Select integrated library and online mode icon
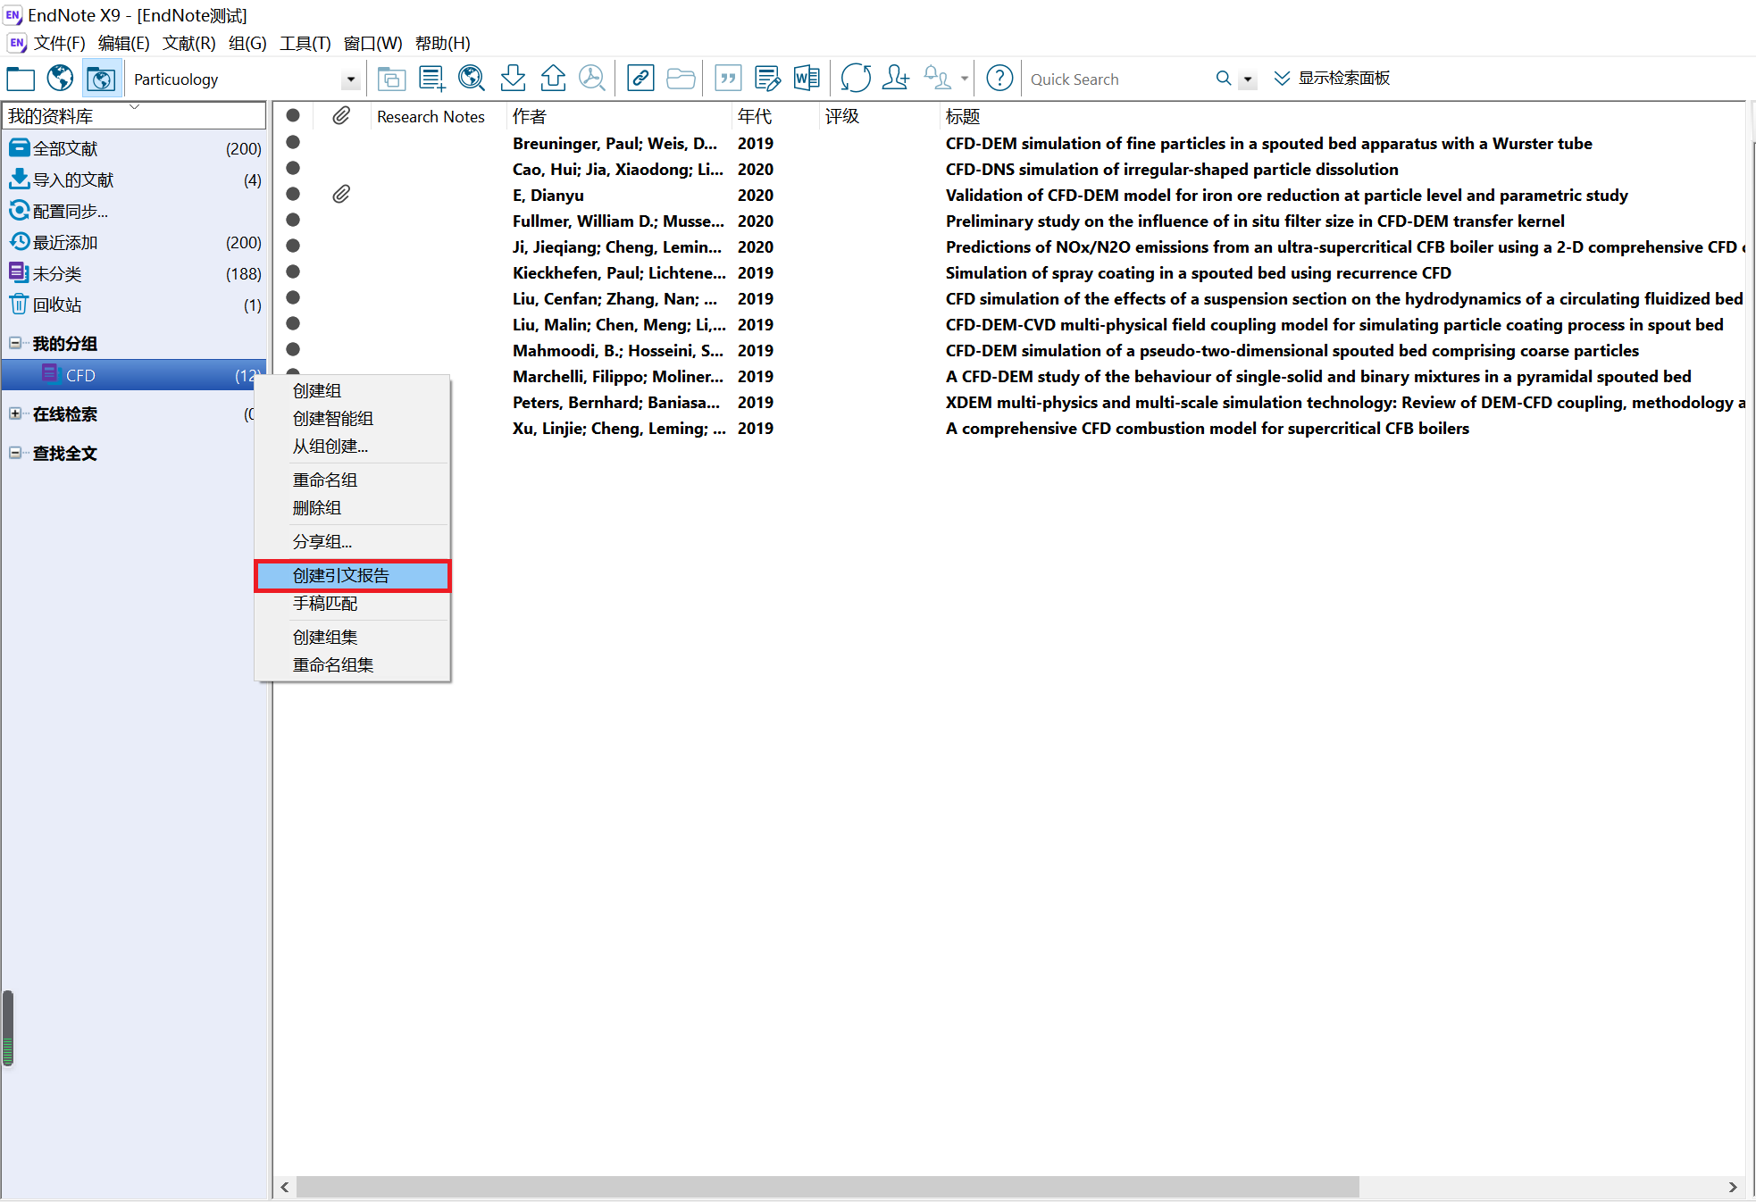Screen dimensions: 1756x1202 click(100, 79)
